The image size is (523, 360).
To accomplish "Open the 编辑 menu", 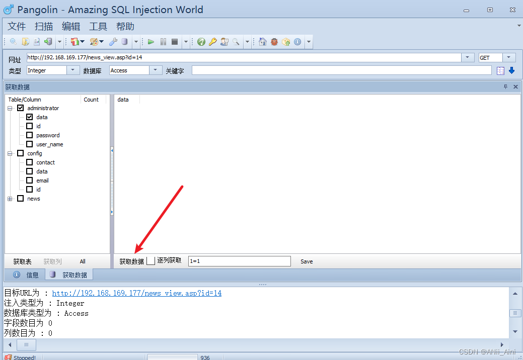I will (71, 26).
